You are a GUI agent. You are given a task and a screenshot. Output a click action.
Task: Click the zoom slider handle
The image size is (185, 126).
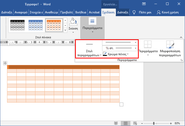click(153, 123)
